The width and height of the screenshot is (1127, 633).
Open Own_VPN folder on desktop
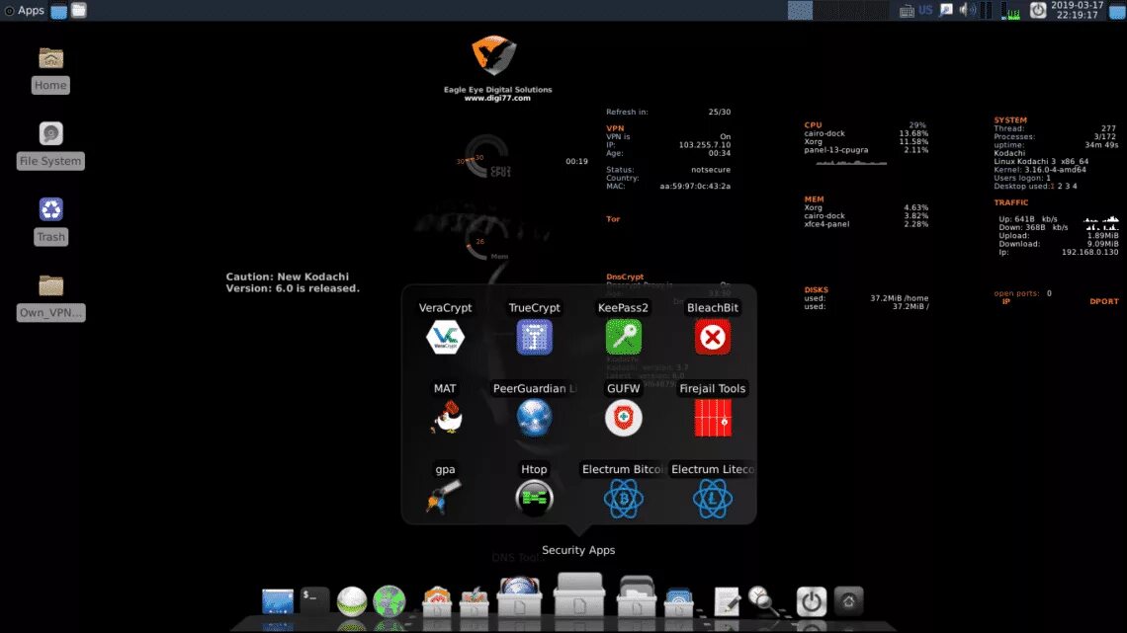point(50,285)
